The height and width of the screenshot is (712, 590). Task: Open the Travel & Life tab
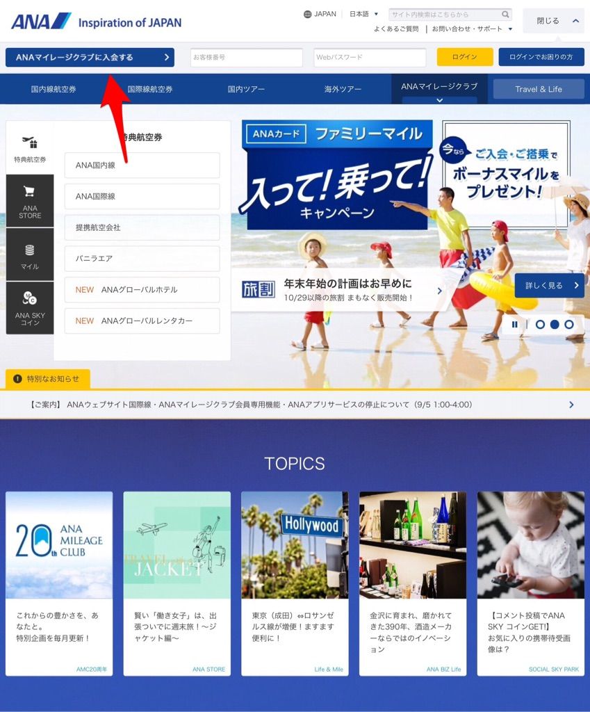(x=539, y=89)
